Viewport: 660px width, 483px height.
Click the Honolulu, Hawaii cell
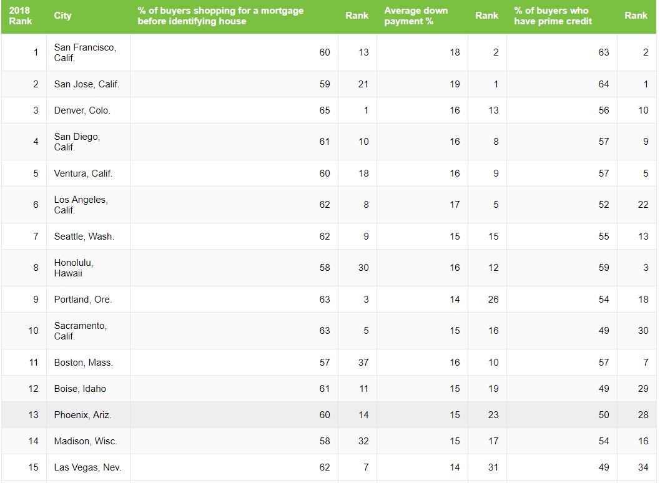tap(88, 268)
